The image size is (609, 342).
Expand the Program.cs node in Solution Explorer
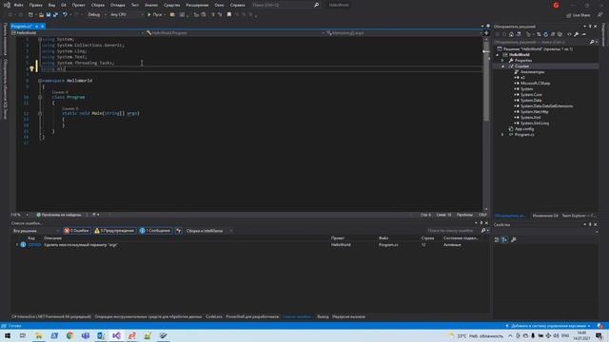[502, 135]
